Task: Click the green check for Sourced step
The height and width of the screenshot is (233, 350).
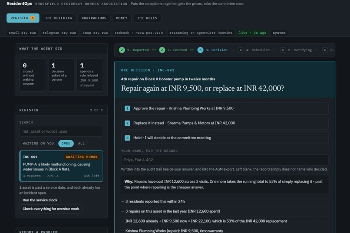Action: coord(162,50)
